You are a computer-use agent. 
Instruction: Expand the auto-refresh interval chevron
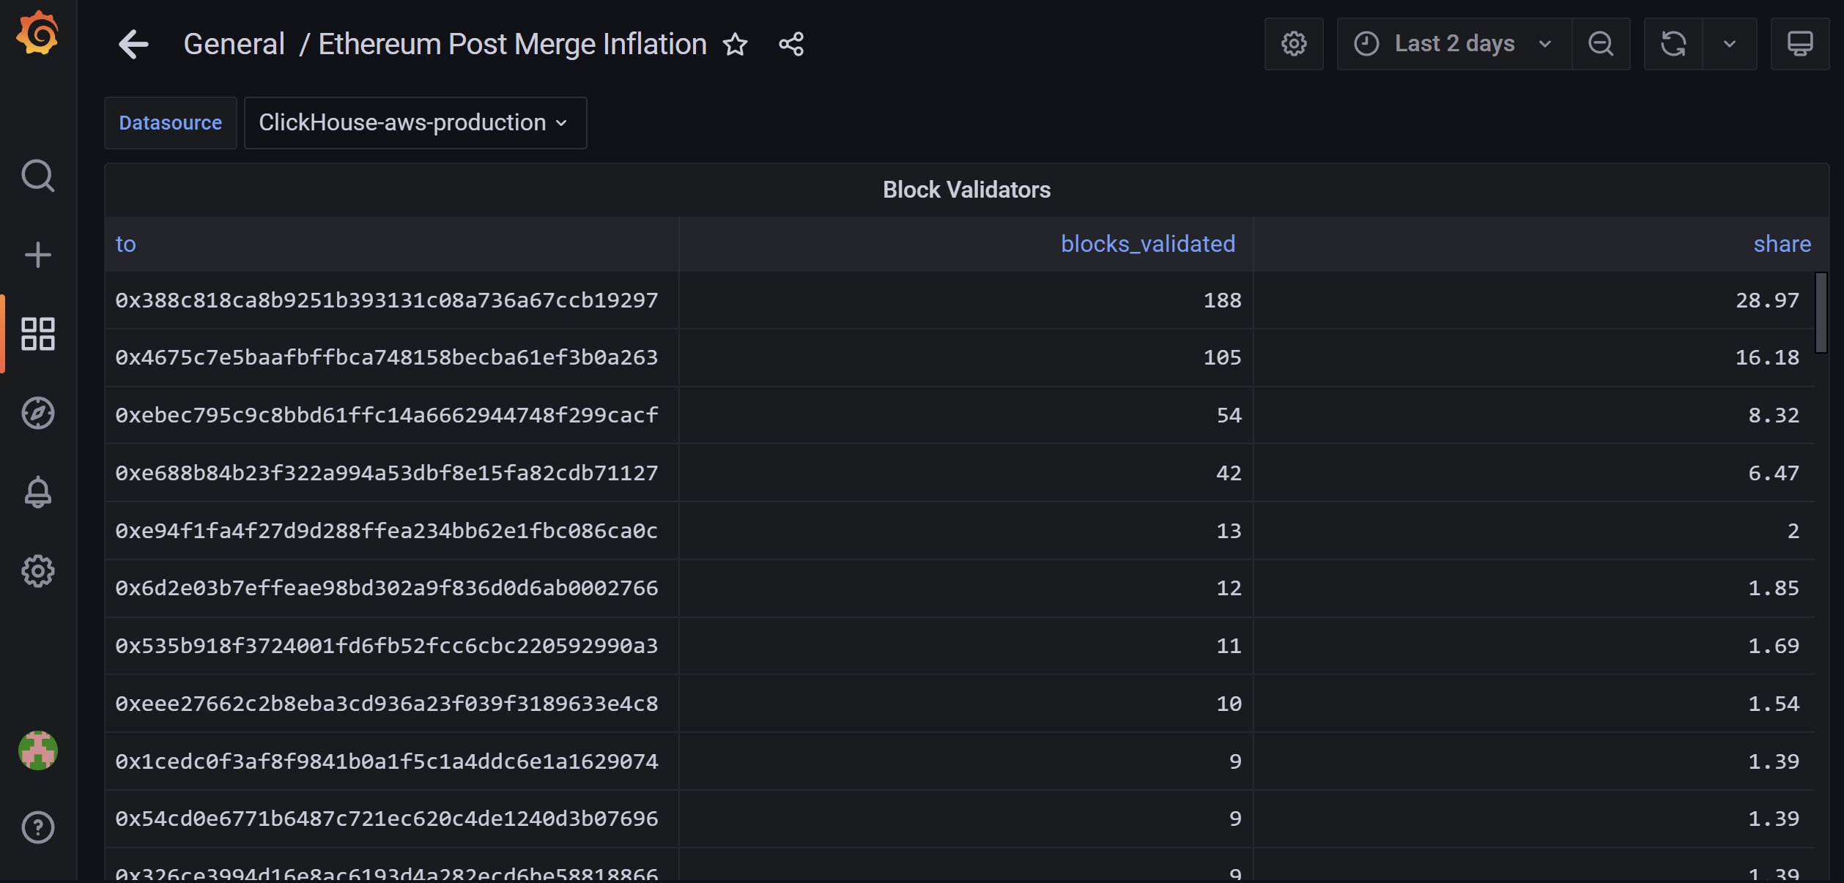point(1728,44)
